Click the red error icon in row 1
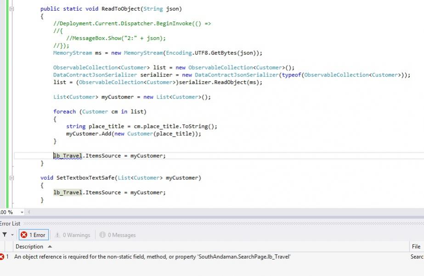Image resolution: width=424 pixels, height=276 pixels. pos(2,257)
